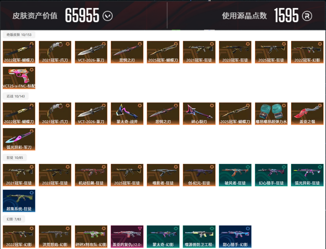The image size is (326, 249).
Task: Open the 超集系统-狂徒 blue-tier skin
Action: coord(19,201)
